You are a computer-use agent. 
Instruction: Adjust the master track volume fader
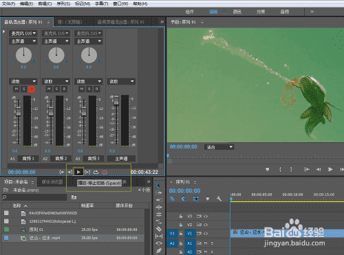point(116,100)
